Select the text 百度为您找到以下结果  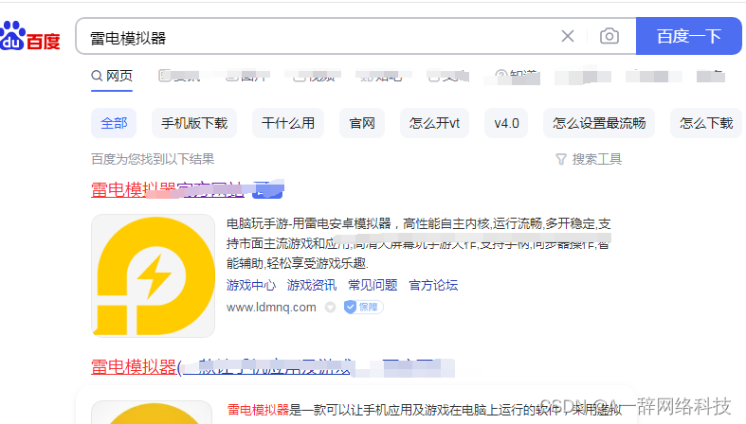[x=153, y=159]
